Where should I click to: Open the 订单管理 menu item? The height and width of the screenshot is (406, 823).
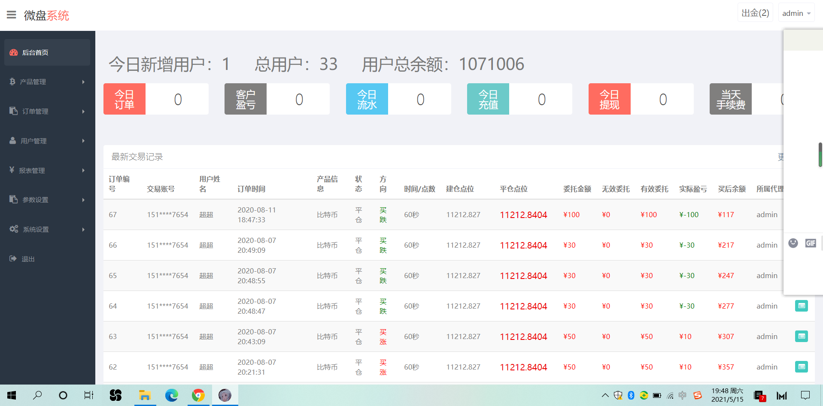(x=47, y=111)
